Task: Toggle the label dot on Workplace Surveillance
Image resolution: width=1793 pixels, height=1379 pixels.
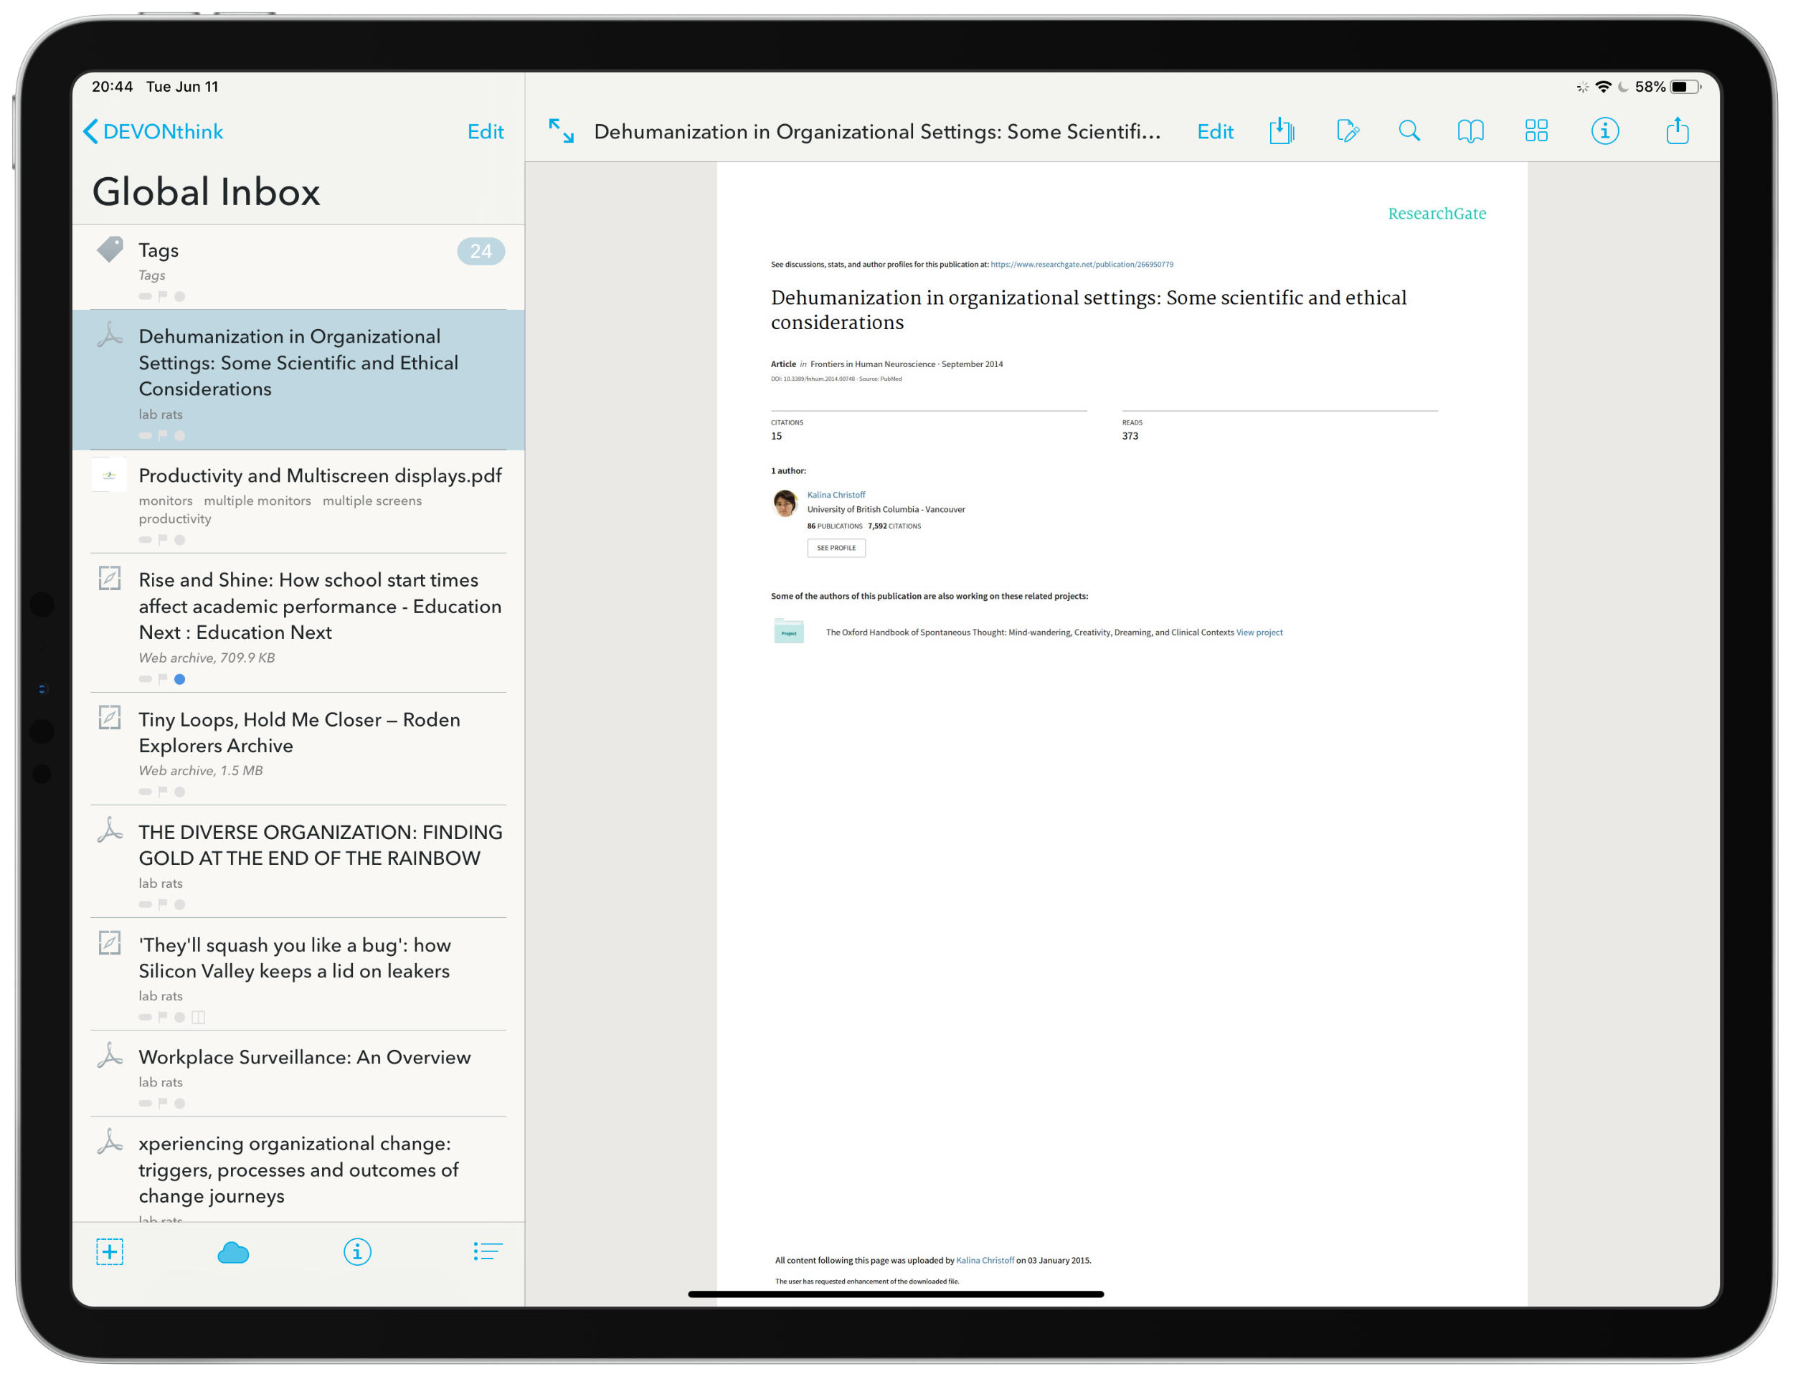Action: point(180,1104)
